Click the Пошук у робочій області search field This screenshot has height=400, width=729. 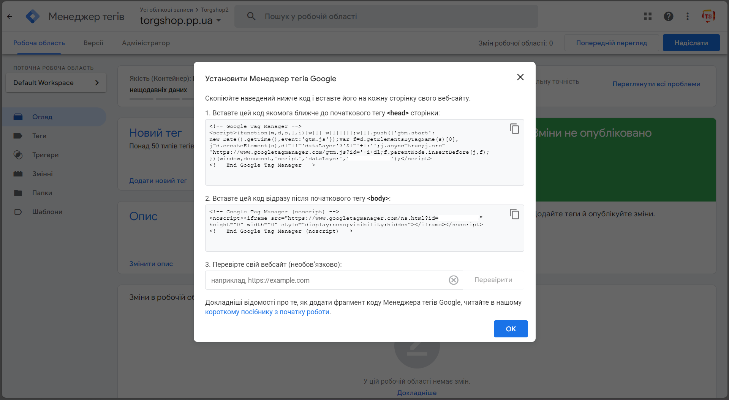[386, 16]
